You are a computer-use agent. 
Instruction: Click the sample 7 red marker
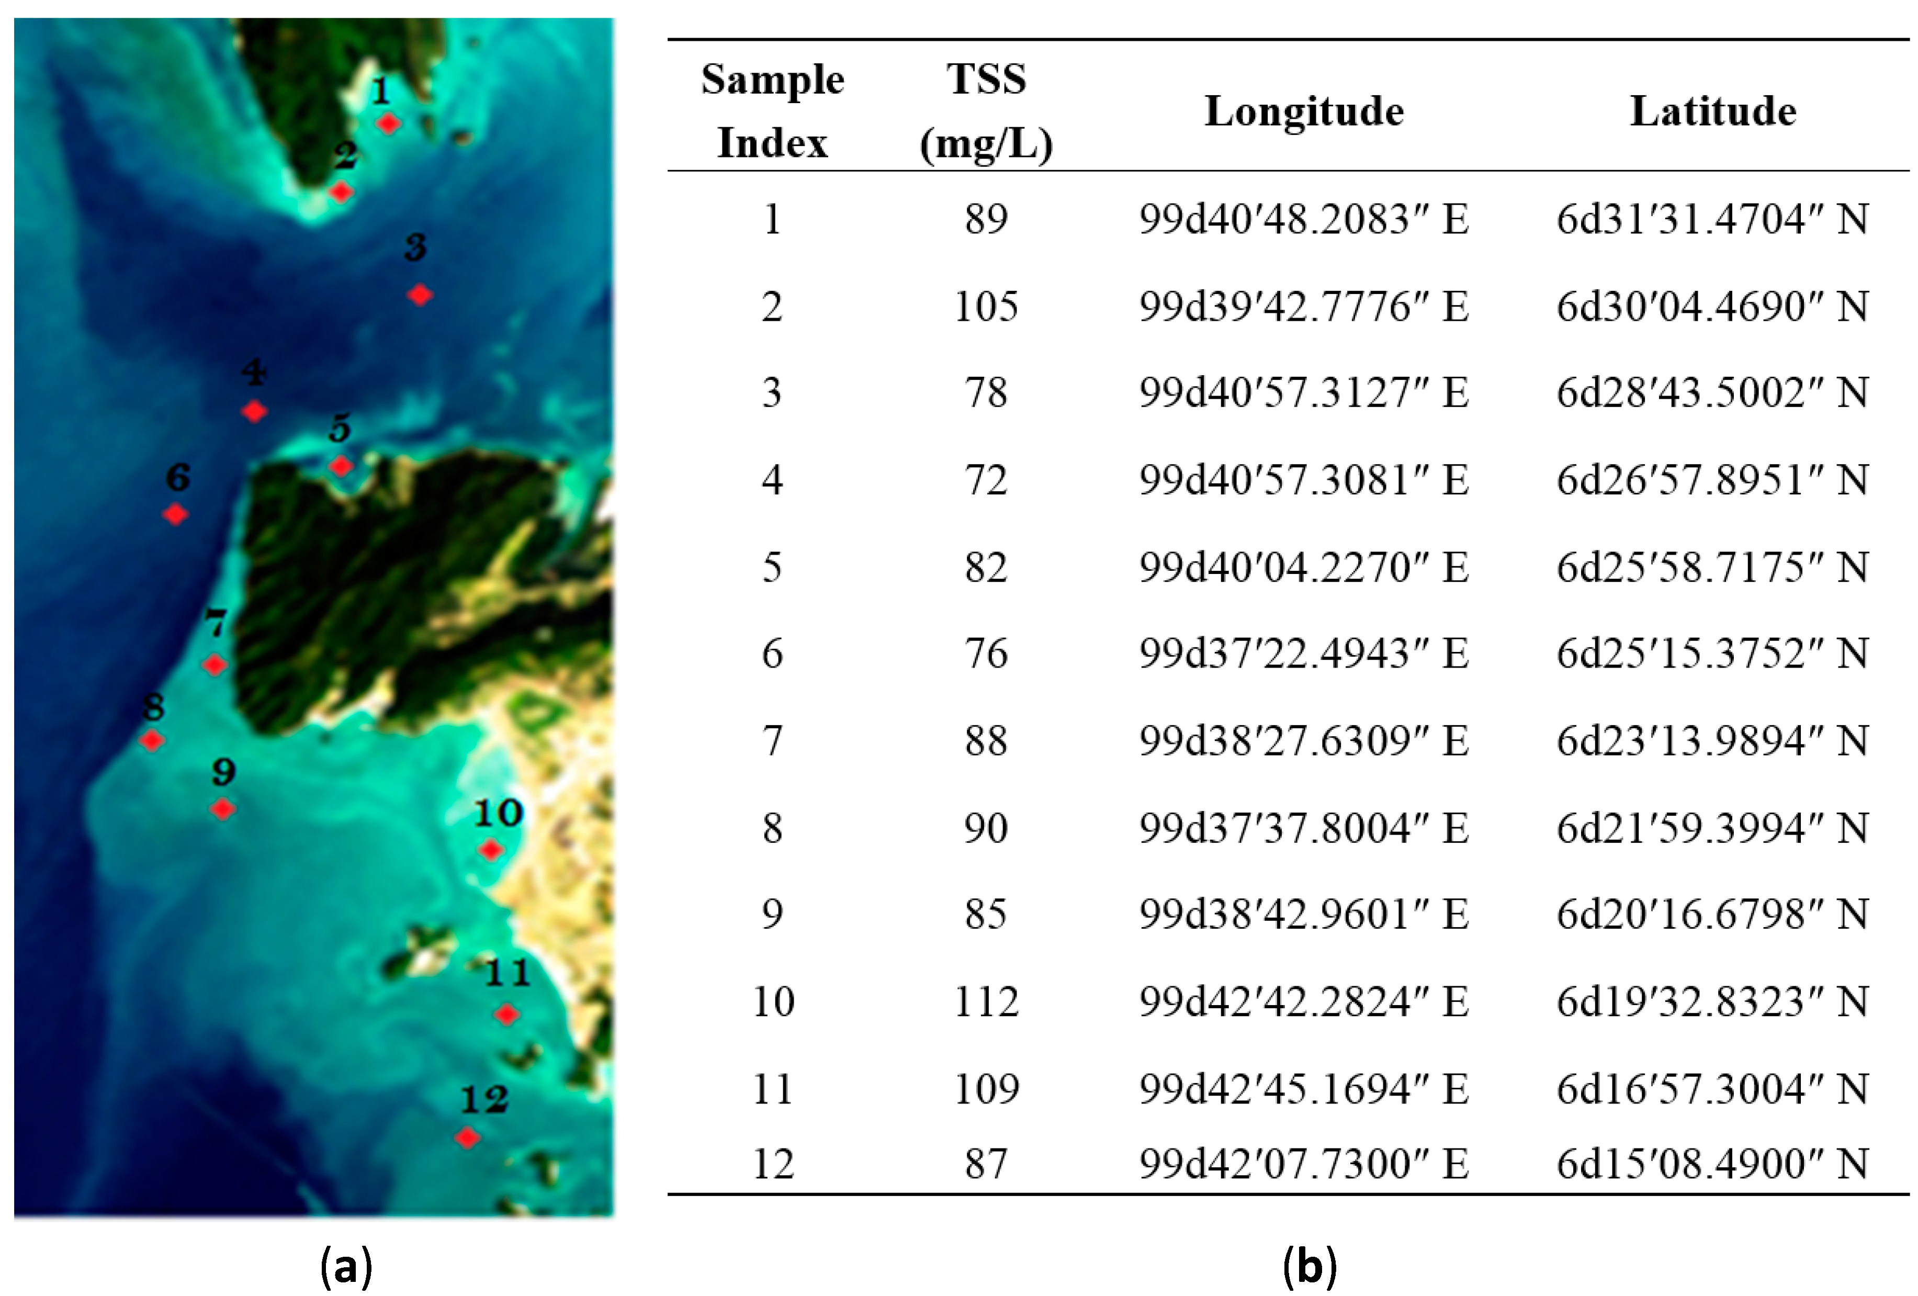click(x=215, y=663)
